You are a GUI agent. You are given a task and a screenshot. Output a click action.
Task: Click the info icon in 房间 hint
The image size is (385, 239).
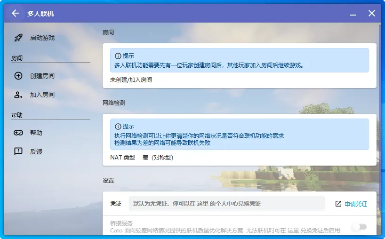click(118, 56)
